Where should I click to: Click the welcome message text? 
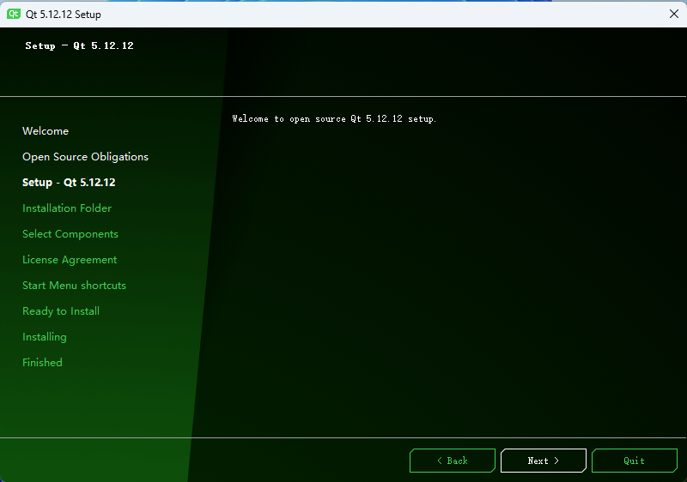coord(334,119)
